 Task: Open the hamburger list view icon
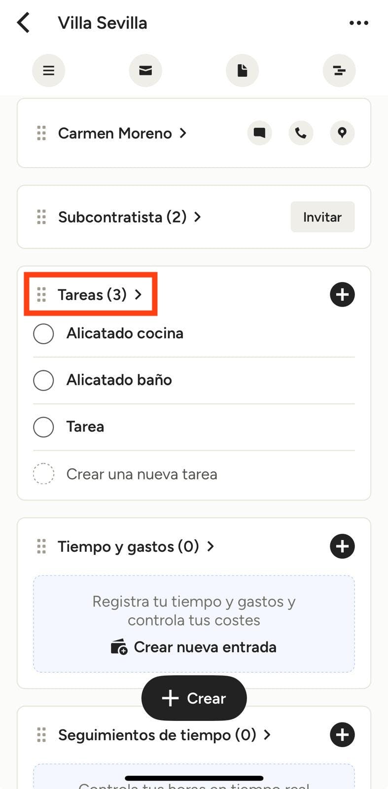click(x=48, y=71)
